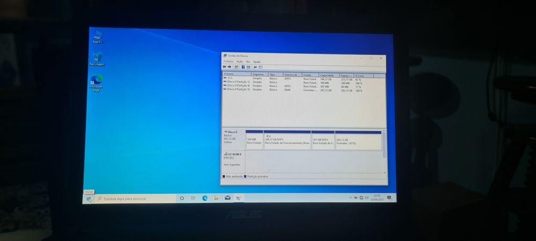Screen dimensions: 536x241
Task: Open Cortana circle icon on taskbar
Action: click(182, 198)
